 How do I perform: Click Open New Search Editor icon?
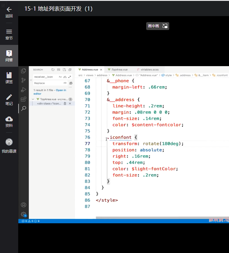(x=64, y=70)
